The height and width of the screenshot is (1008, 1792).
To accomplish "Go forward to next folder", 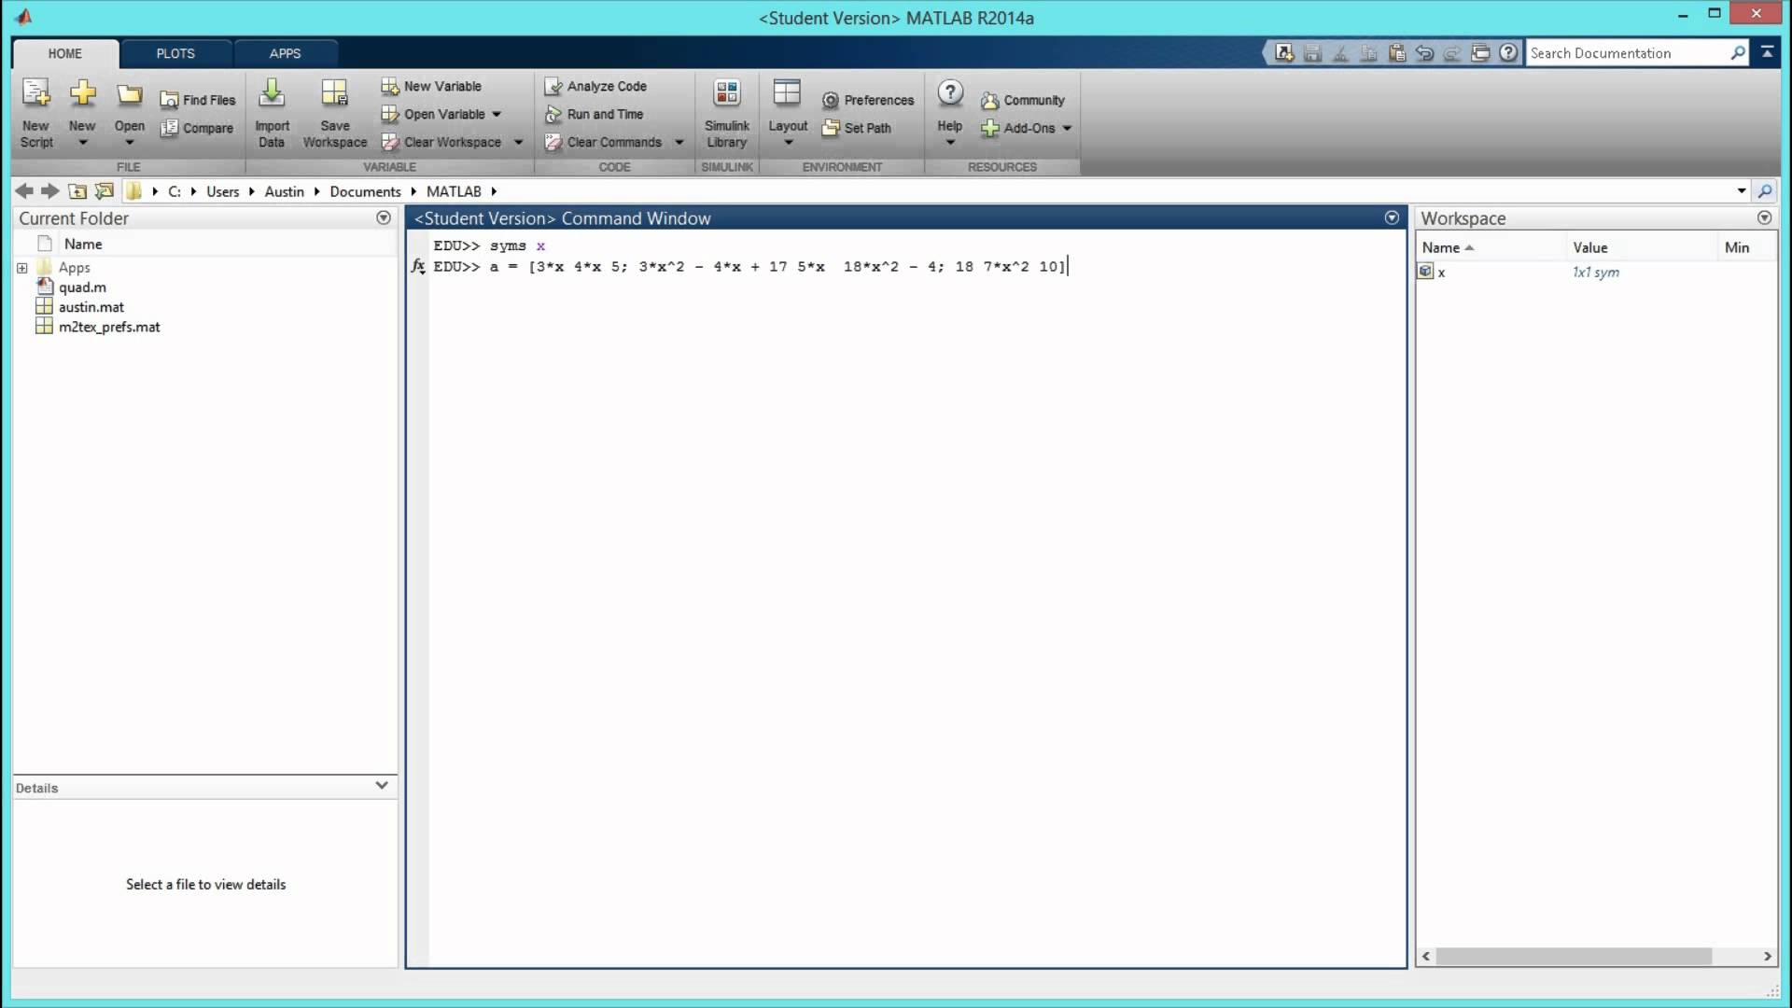I will [50, 191].
